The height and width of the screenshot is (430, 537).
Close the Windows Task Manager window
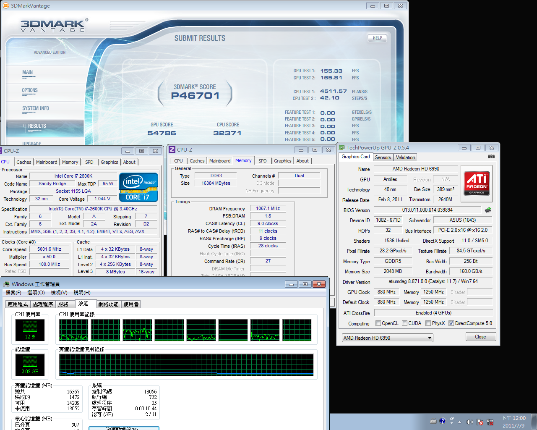pos(319,284)
